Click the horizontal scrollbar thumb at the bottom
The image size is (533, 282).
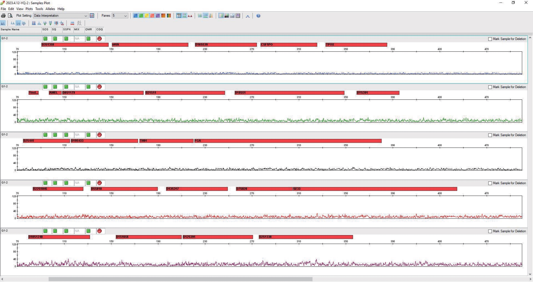click(180, 279)
